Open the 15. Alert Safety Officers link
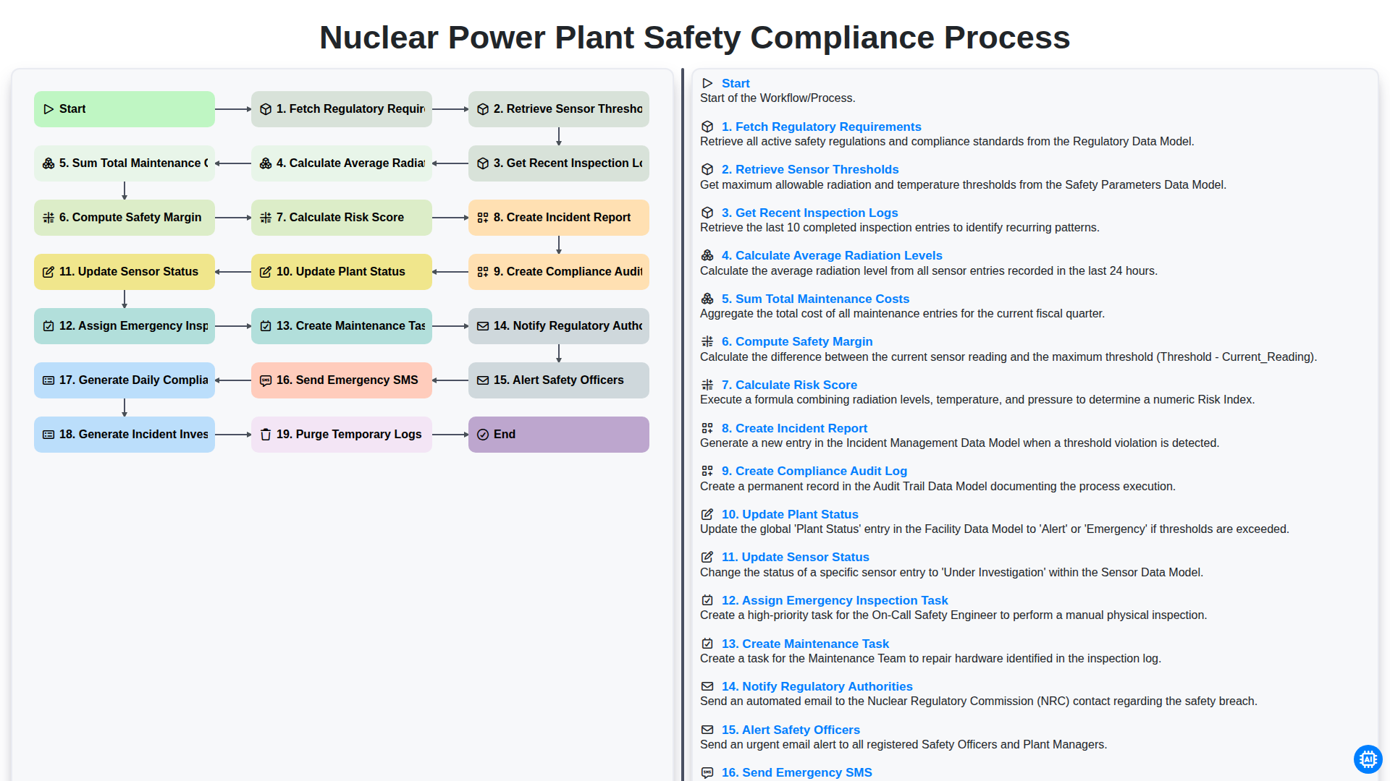The image size is (1390, 781). click(x=791, y=730)
